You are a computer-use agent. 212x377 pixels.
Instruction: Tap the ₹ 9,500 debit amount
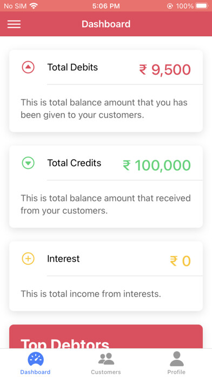(x=165, y=70)
